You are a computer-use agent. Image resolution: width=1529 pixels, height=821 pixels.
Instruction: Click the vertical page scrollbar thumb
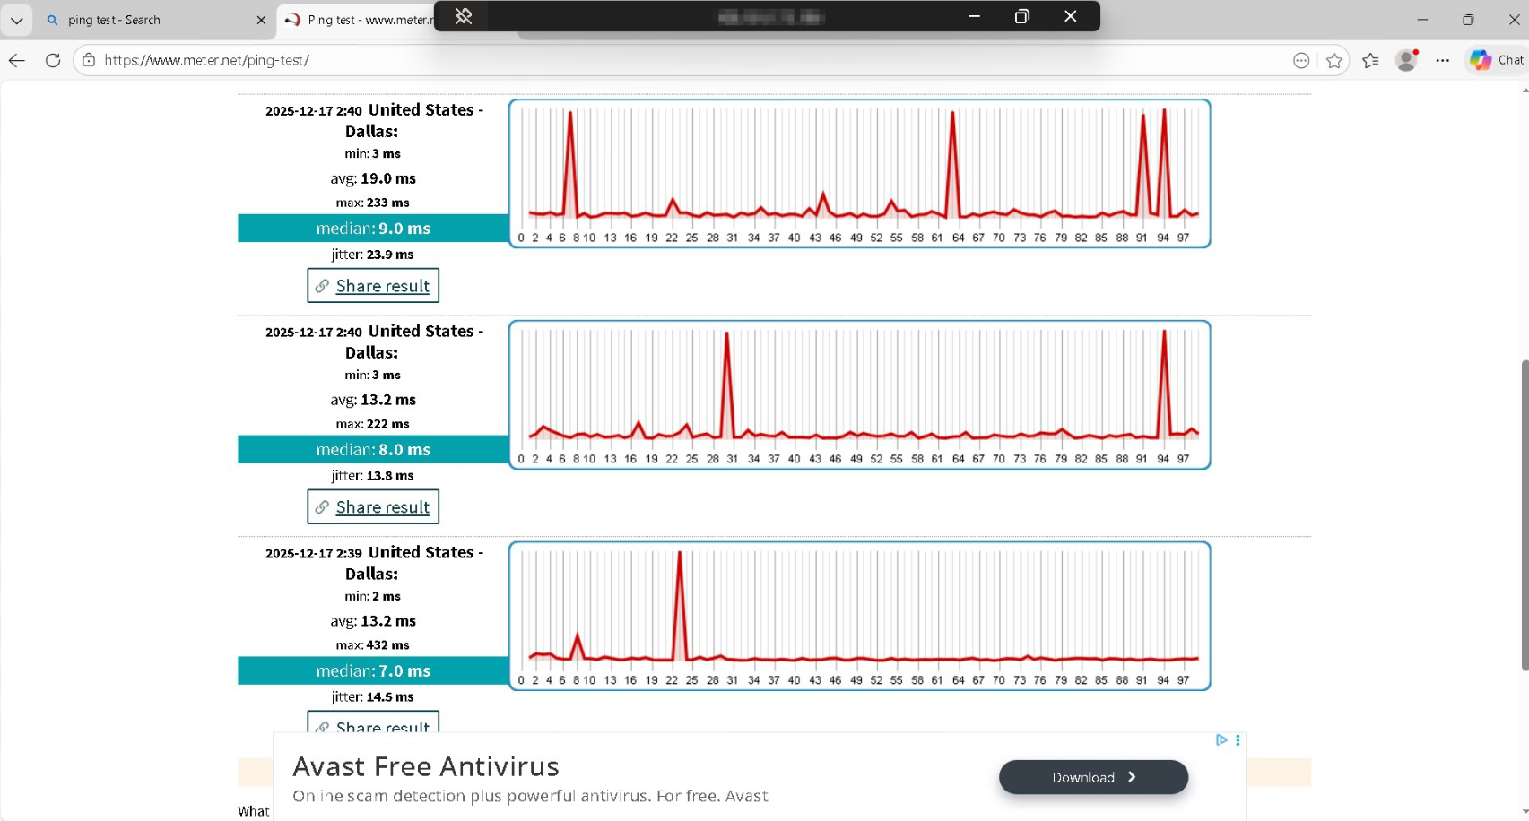pos(1524,515)
